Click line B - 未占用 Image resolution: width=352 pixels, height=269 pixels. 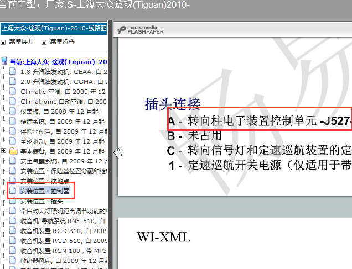point(194,136)
